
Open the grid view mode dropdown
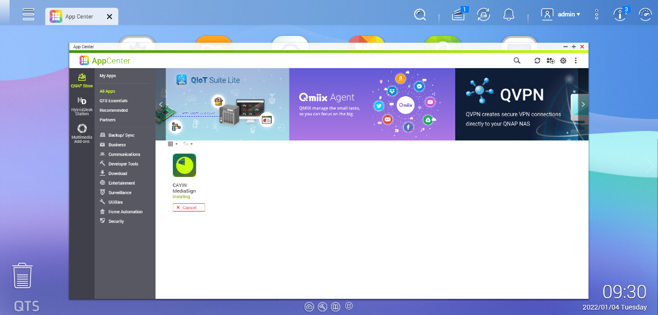click(x=172, y=144)
